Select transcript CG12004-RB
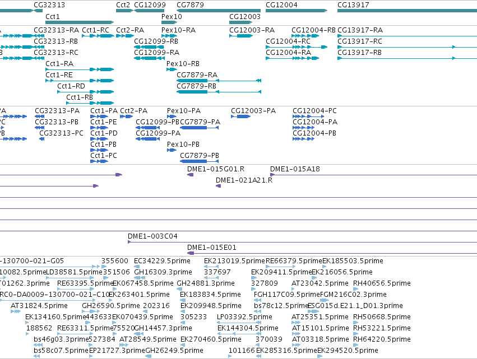Viewport: 477px width, 359px height. [x=313, y=30]
